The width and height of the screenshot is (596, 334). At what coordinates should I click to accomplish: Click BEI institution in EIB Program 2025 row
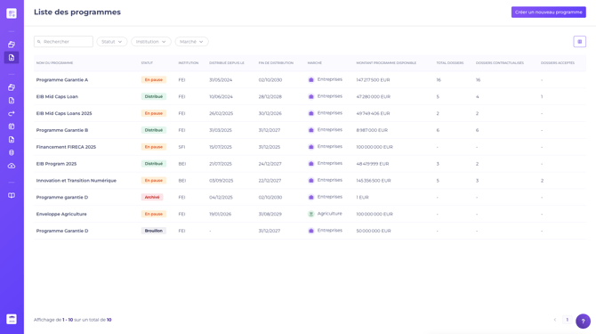(x=182, y=164)
